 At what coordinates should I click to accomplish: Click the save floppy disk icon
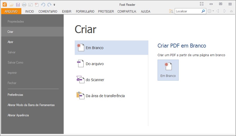pyautogui.click(x=18, y=5)
